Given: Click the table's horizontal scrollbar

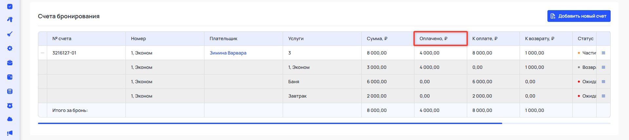Looking at the screenshot, I should point(270,123).
